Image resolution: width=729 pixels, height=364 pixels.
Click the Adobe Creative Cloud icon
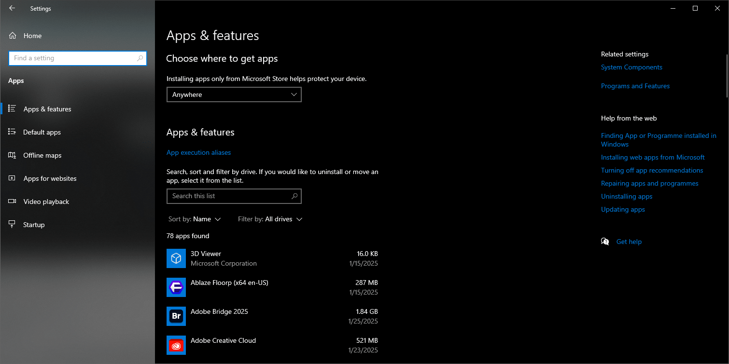pyautogui.click(x=176, y=345)
